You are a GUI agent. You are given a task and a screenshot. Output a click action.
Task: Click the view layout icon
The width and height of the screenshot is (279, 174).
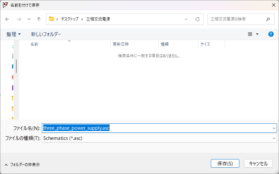click(x=250, y=34)
